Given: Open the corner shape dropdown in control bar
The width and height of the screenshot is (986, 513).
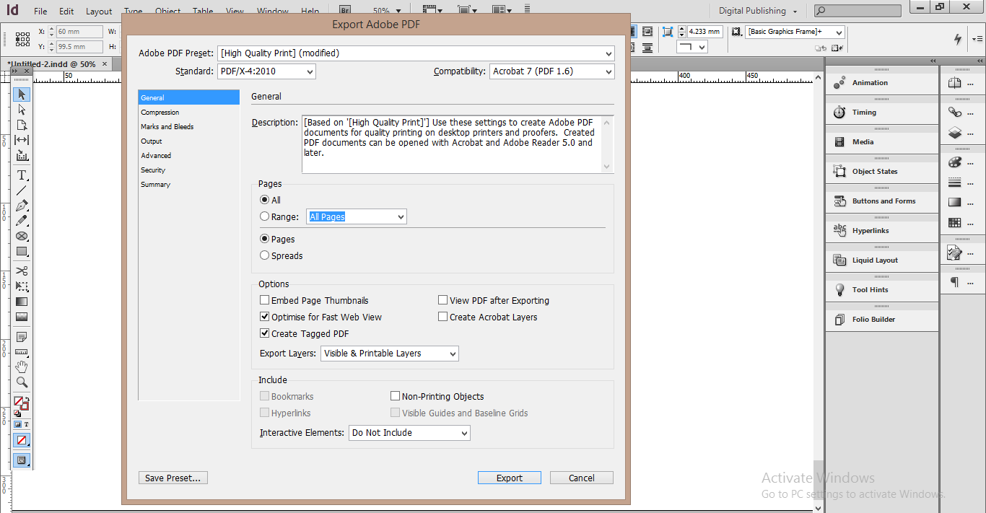Looking at the screenshot, I should [x=691, y=47].
